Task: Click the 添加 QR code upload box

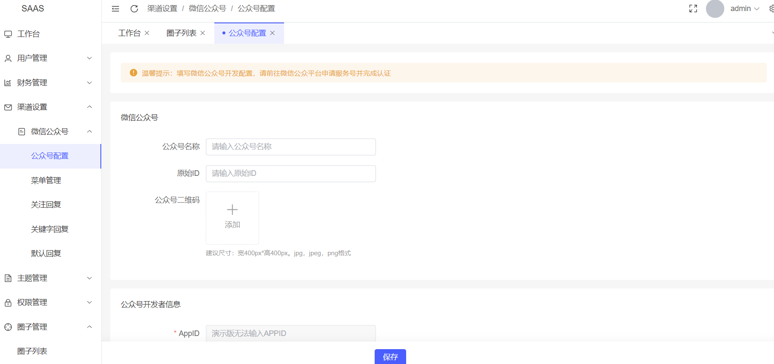Action: pyautogui.click(x=232, y=218)
